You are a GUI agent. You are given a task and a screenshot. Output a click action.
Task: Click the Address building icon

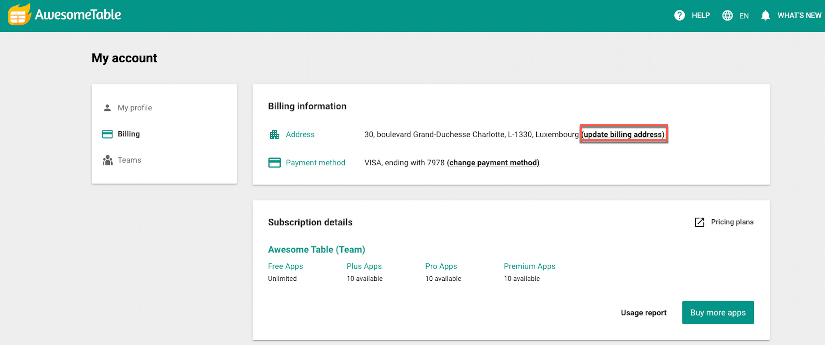pos(274,134)
